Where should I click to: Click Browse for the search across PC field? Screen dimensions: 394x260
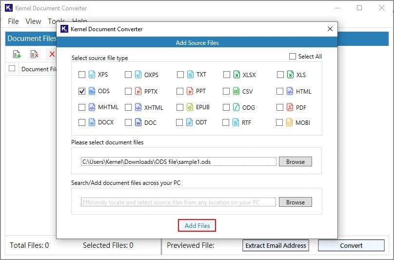click(x=295, y=202)
